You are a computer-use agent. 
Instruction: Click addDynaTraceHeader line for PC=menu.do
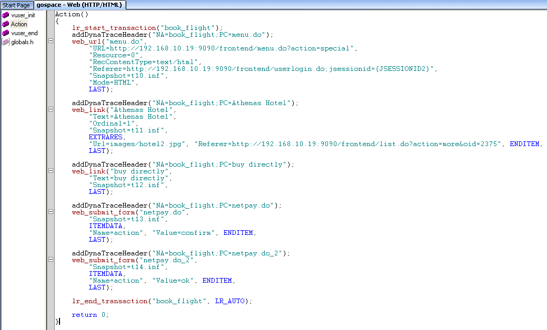click(173, 35)
